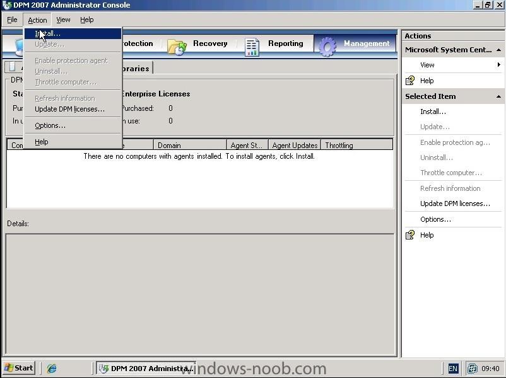Click DPM 2007 Administrator taskbar button
Screen dimensions: 506x378
point(146,368)
